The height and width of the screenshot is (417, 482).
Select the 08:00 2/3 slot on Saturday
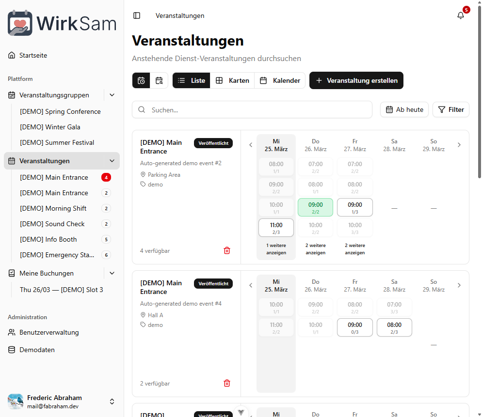(394, 327)
